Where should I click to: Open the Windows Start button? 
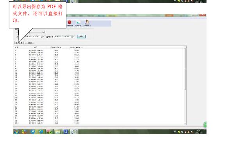[16, 132]
